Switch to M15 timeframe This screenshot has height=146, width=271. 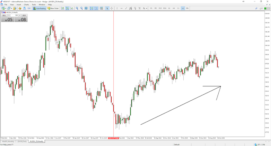[160, 8]
